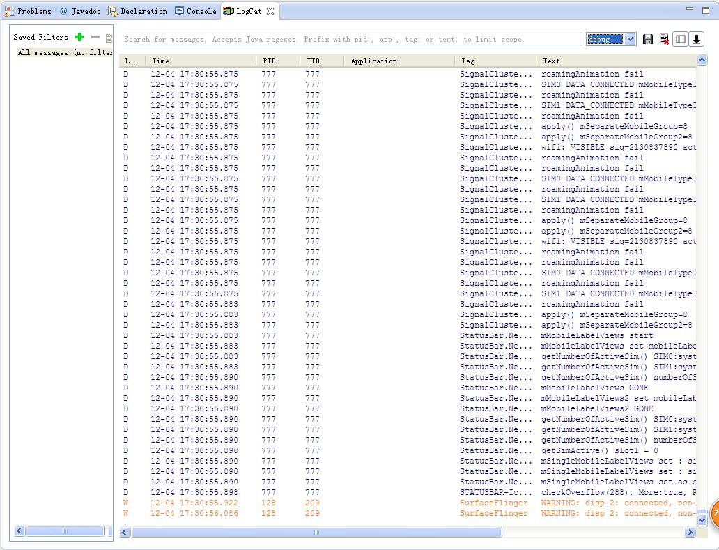Click the Tag column header
719x550 pixels.
[x=495, y=61]
